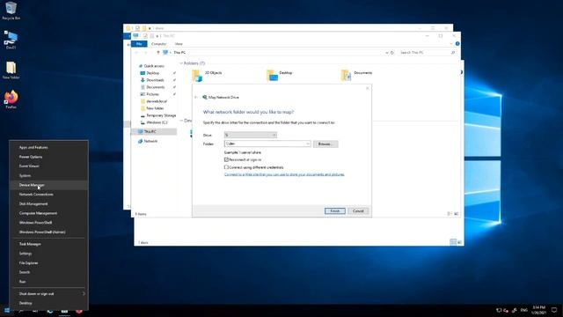Open the Action Center notification icon
Viewport: 563px width, 317px height.
pyautogui.click(x=554, y=310)
